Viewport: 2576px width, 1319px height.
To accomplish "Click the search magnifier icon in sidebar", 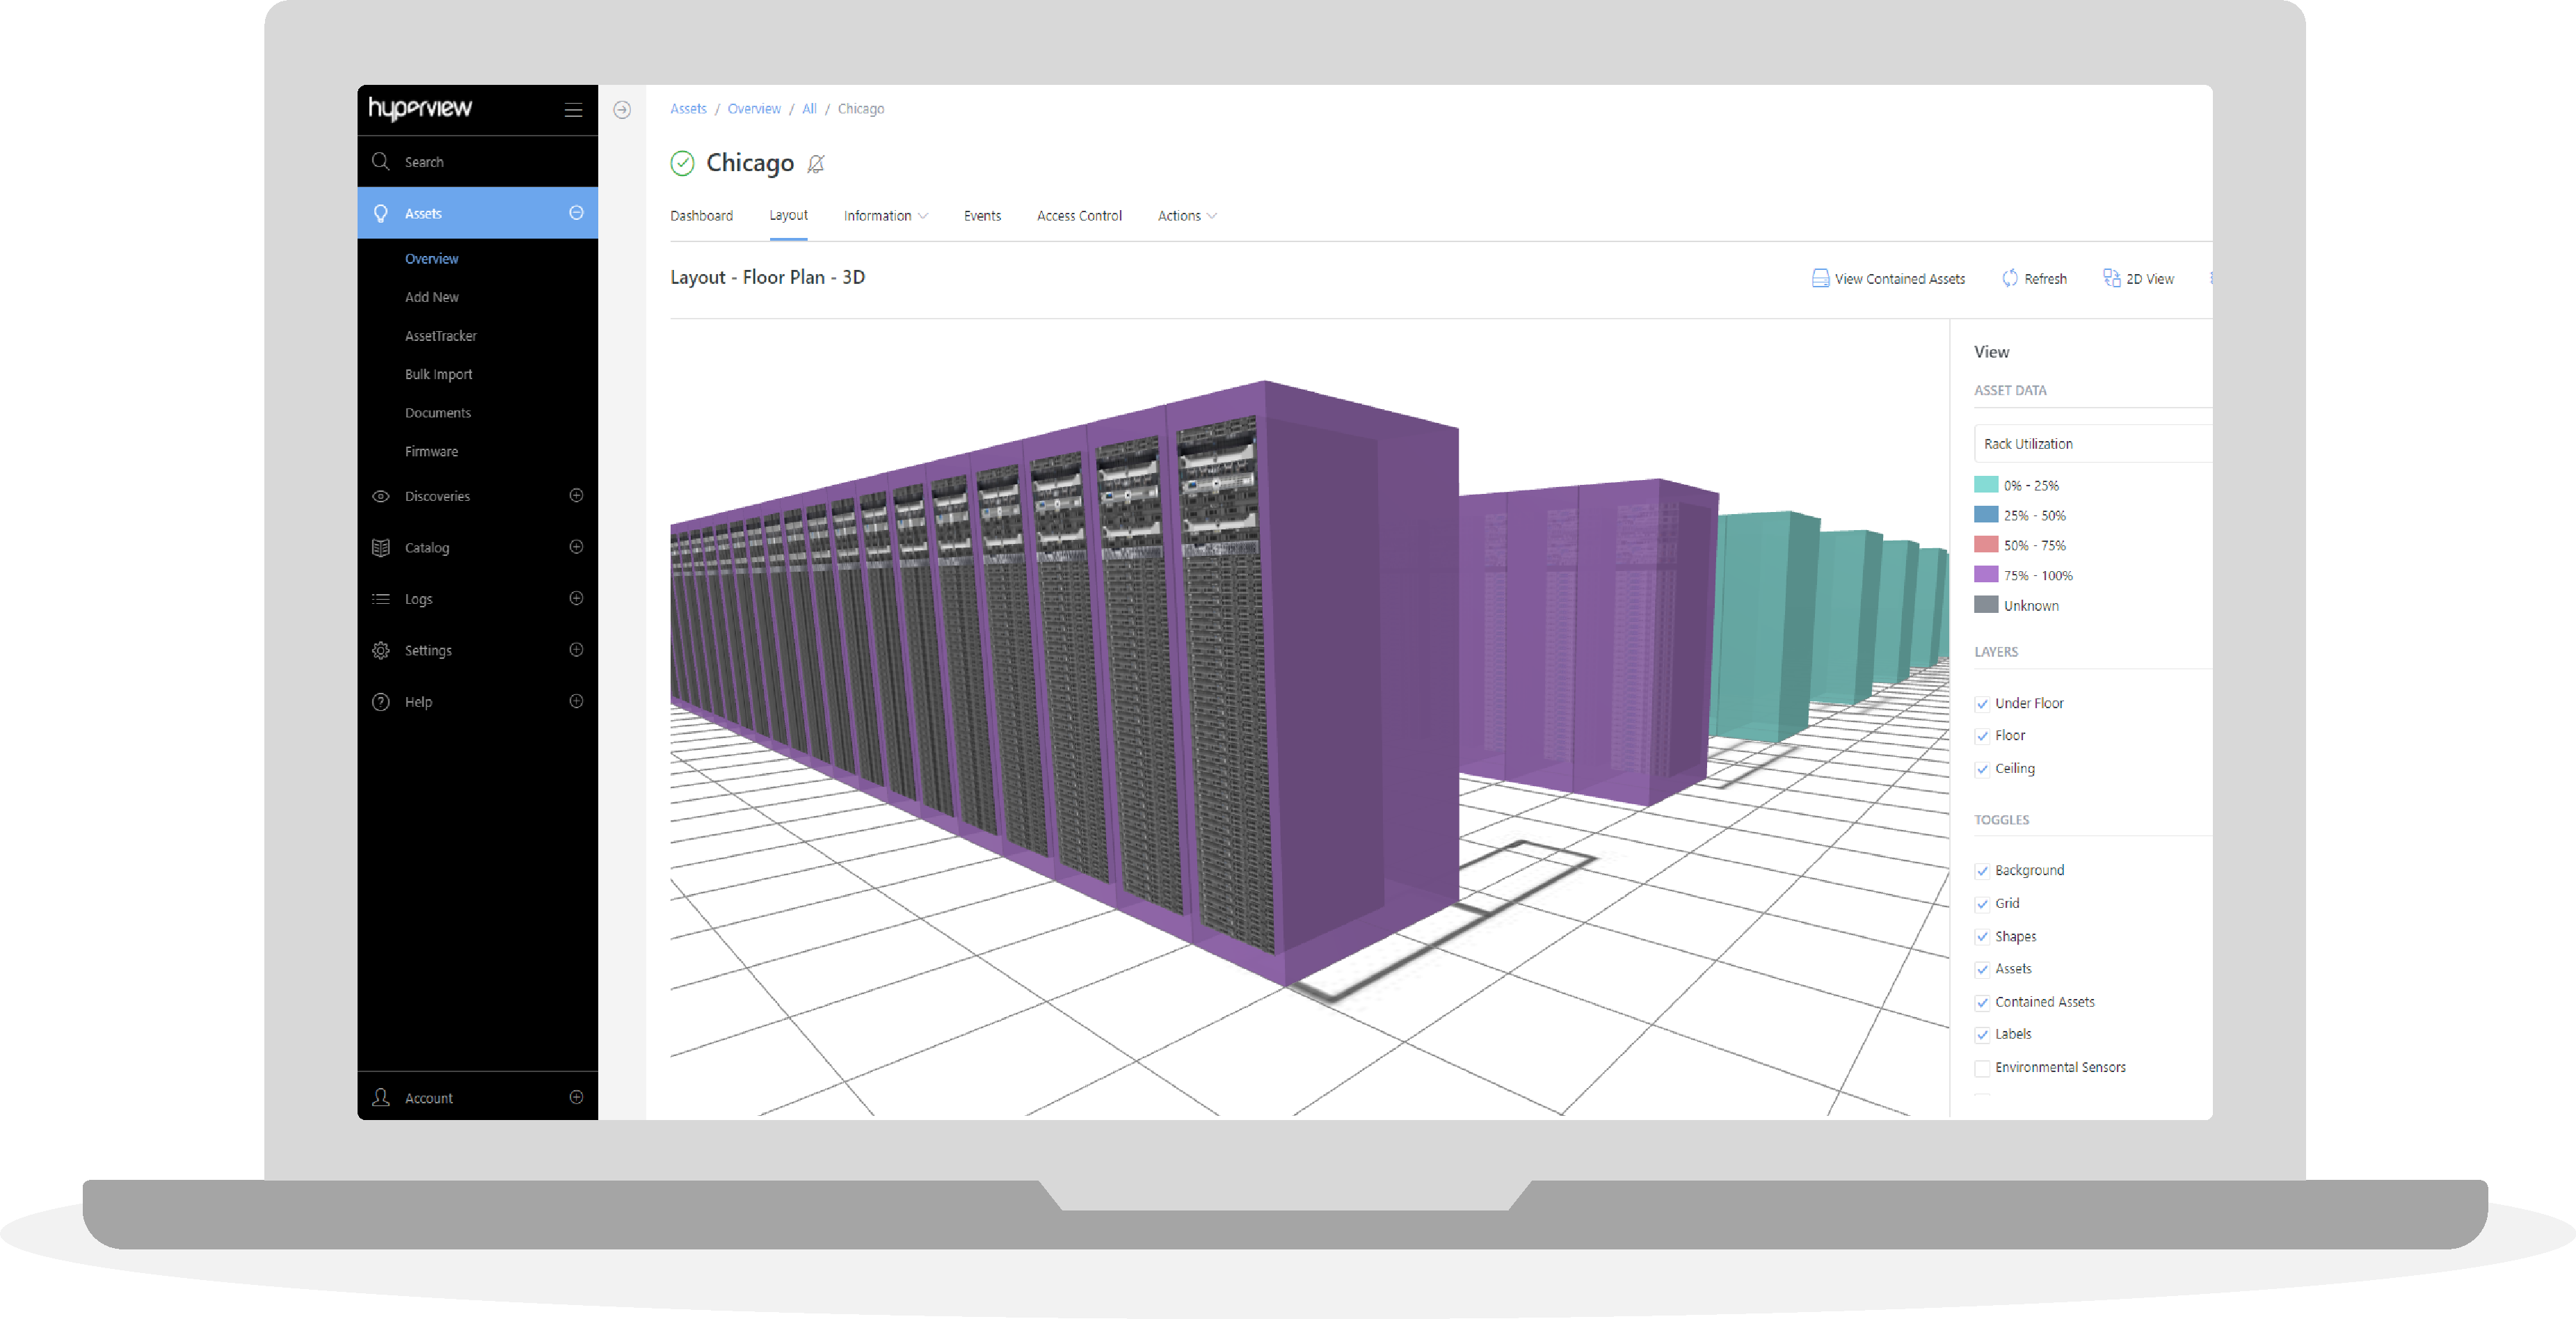I will [x=381, y=161].
